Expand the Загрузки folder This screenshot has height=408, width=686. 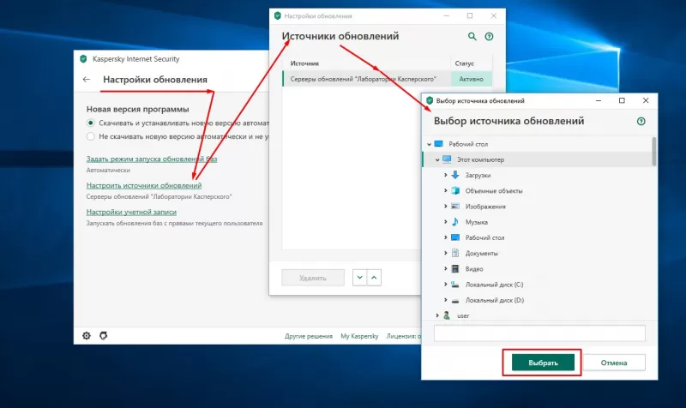(445, 175)
